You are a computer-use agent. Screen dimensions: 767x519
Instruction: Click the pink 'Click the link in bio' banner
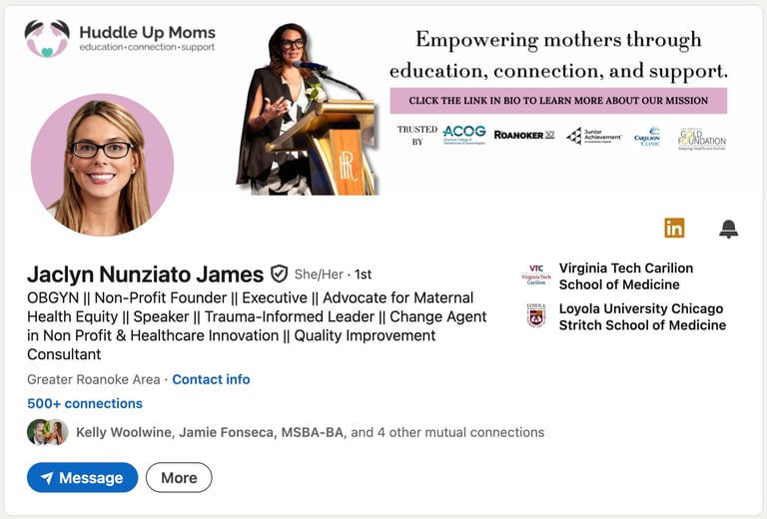pyautogui.click(x=558, y=101)
